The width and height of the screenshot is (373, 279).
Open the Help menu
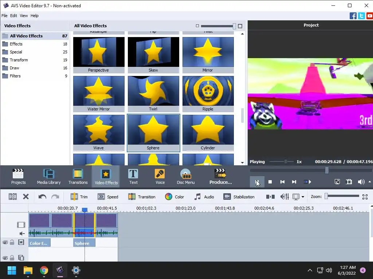click(35, 16)
